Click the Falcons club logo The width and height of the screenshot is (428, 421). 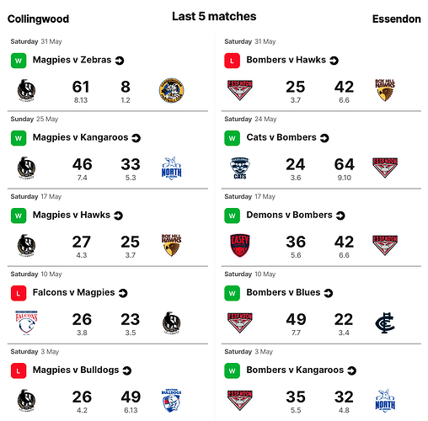26,322
